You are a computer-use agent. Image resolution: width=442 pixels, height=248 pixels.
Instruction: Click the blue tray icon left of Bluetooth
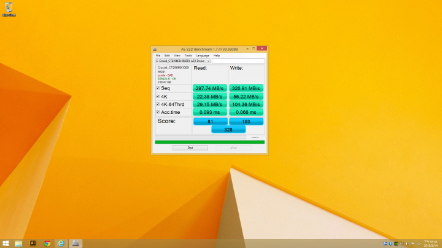click(385, 244)
